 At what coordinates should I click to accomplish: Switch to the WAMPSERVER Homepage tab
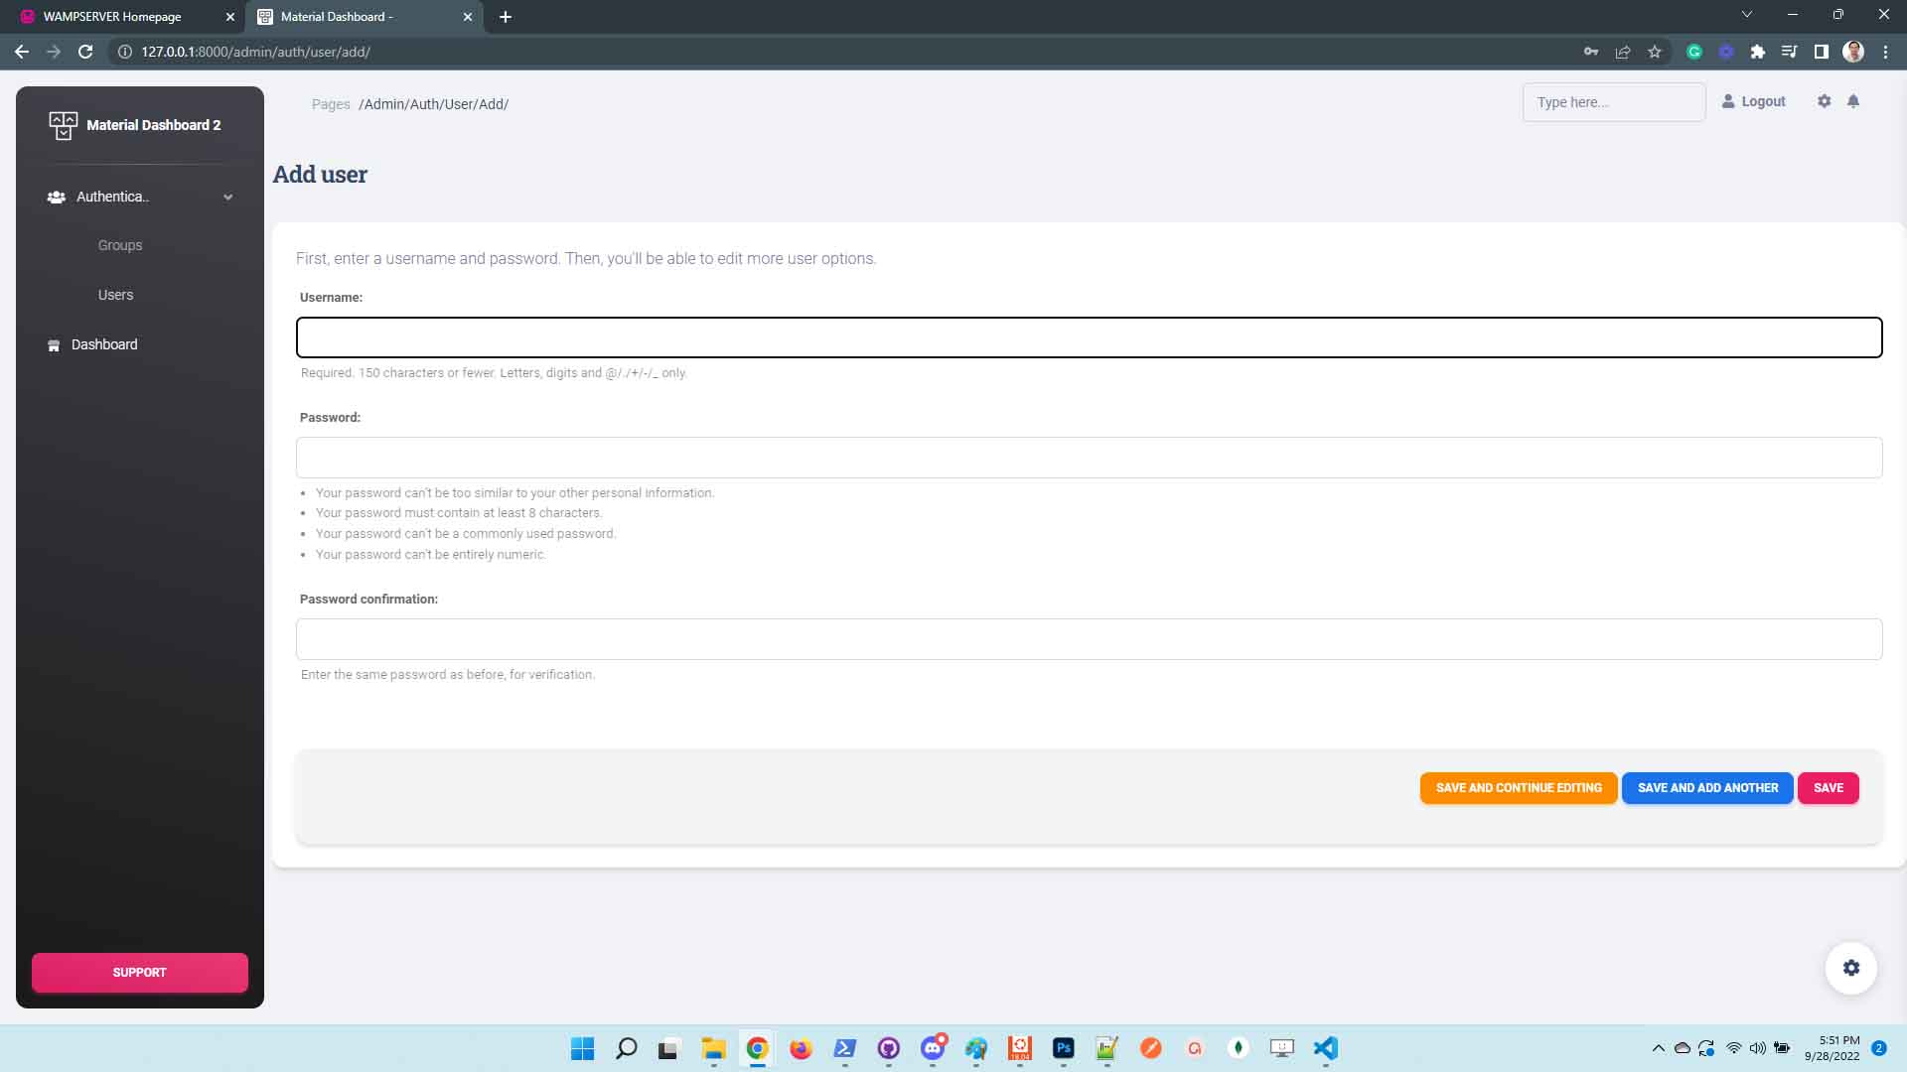(x=112, y=17)
